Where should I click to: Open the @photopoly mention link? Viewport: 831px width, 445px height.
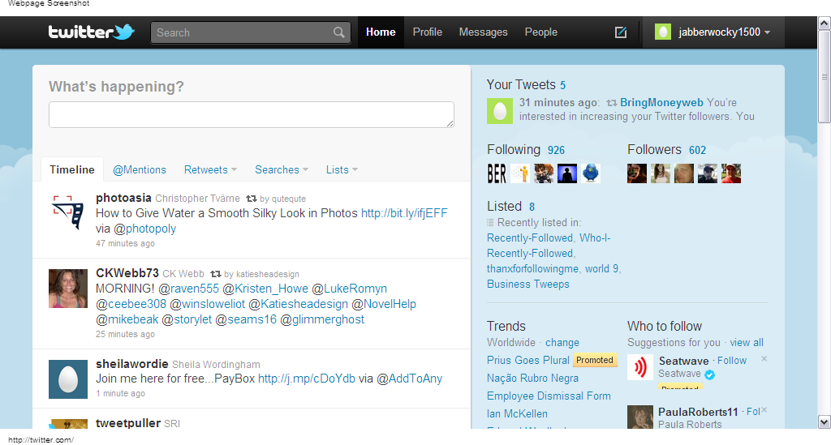[x=144, y=229]
